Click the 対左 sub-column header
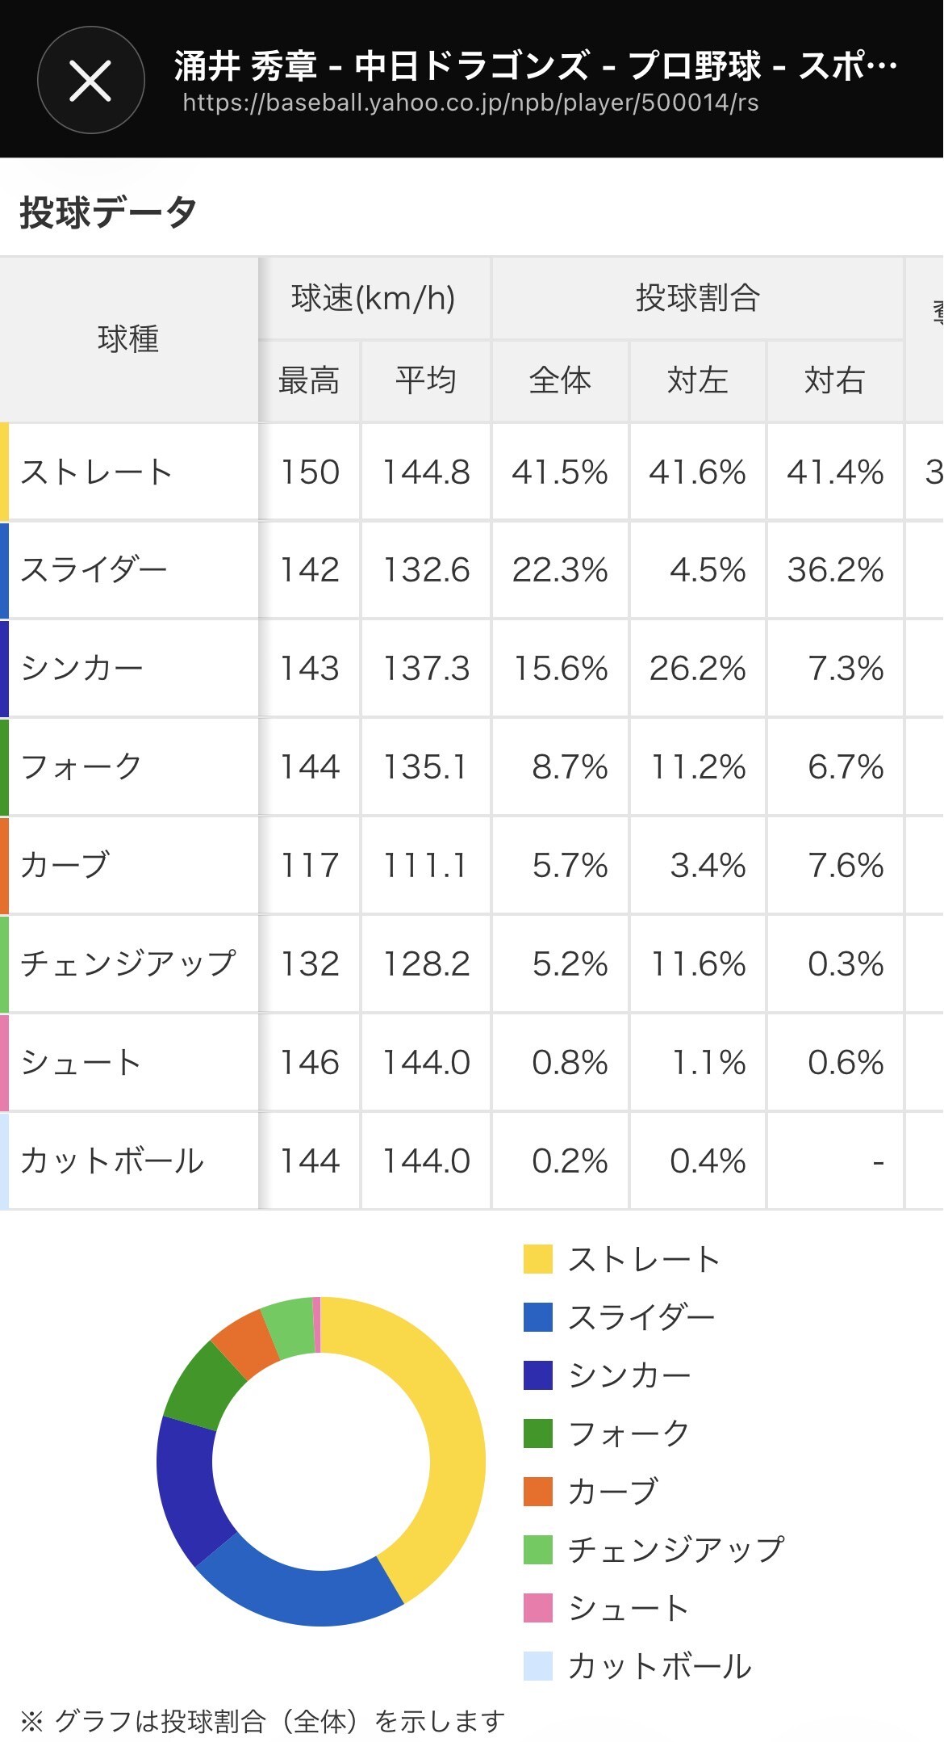The image size is (944, 1742). coord(697,380)
